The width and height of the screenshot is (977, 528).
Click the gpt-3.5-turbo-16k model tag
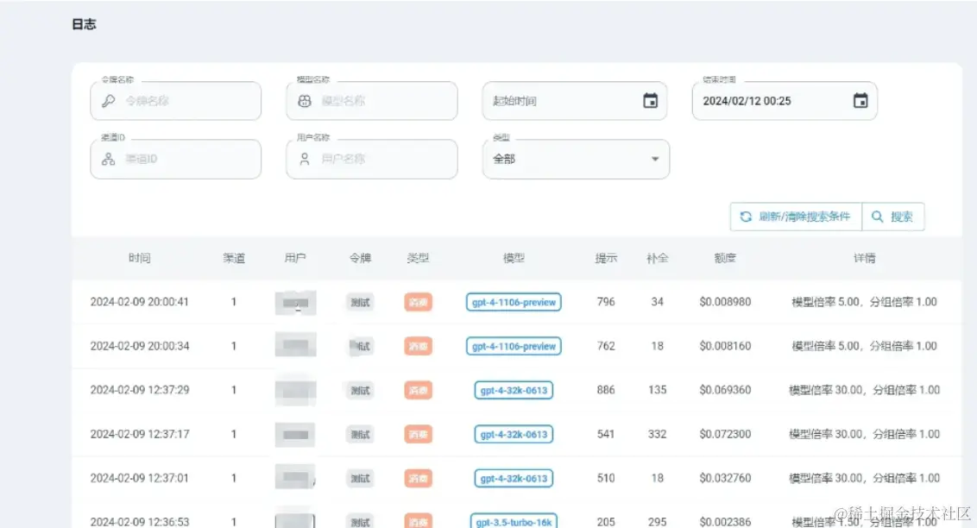(x=514, y=522)
